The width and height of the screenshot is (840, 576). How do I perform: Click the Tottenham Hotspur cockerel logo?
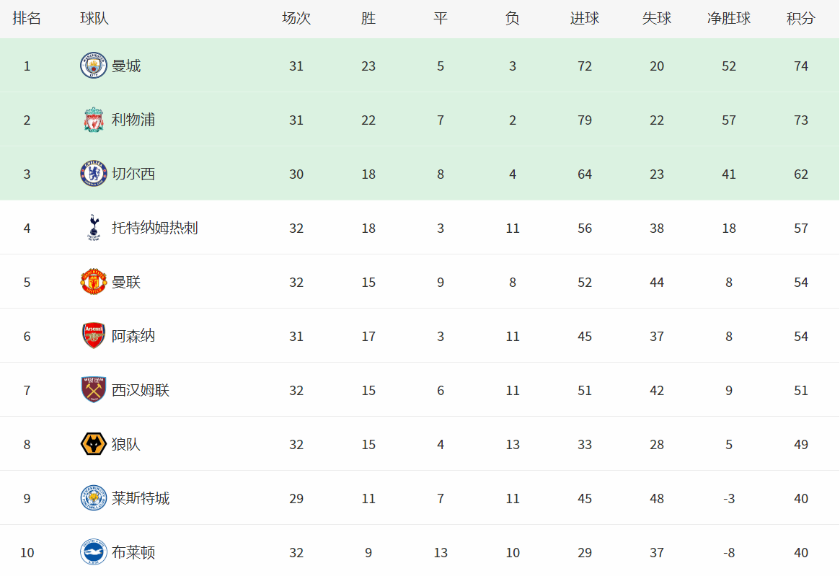93,228
